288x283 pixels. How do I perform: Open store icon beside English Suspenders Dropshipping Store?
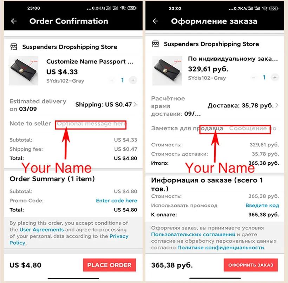point(14,47)
